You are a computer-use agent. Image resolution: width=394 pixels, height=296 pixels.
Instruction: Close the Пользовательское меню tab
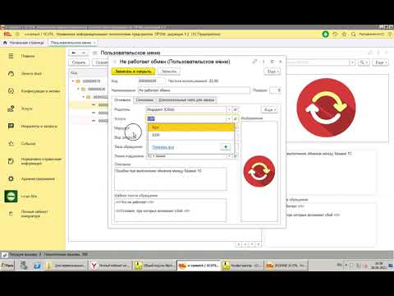click(x=94, y=43)
